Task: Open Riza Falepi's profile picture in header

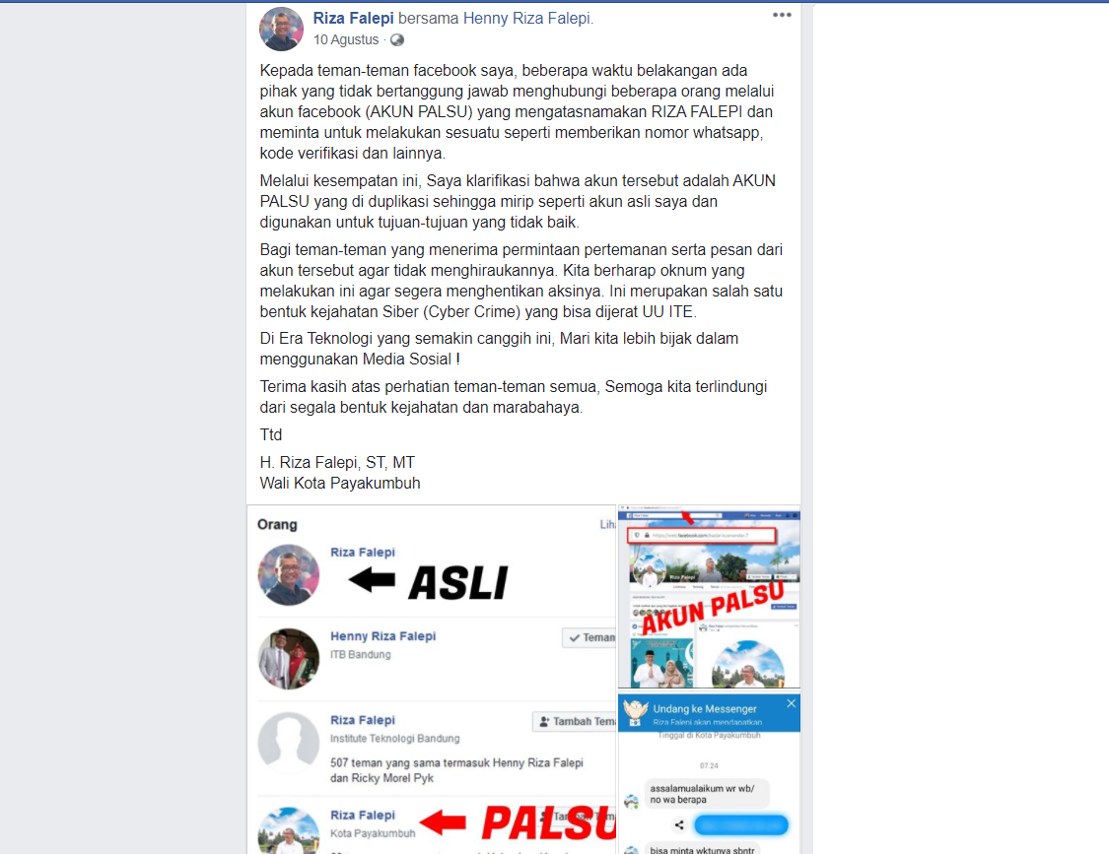Action: tap(281, 29)
